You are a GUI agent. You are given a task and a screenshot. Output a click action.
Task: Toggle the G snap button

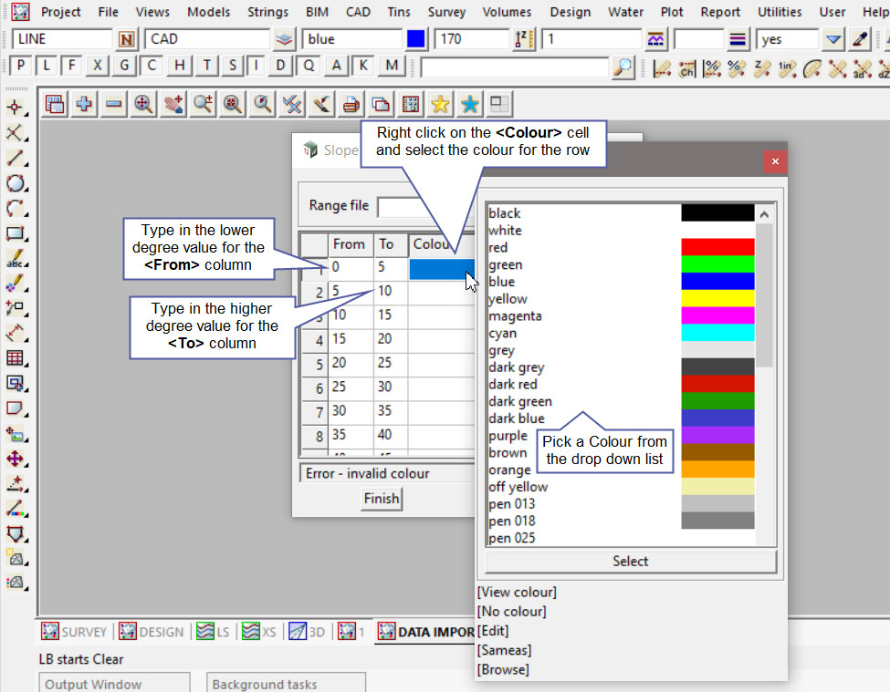tap(124, 66)
